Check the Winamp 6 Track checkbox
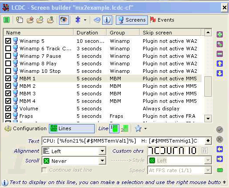The image size is (229, 188). click(8, 49)
